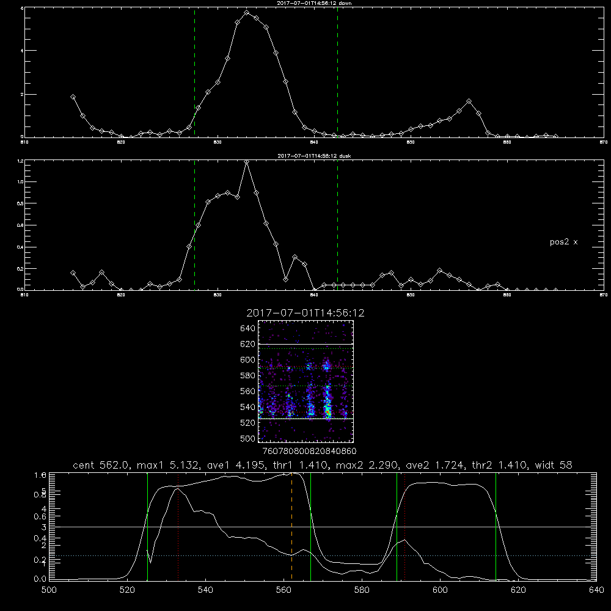Click the first red dotted peak line near 533

(x=178, y=526)
